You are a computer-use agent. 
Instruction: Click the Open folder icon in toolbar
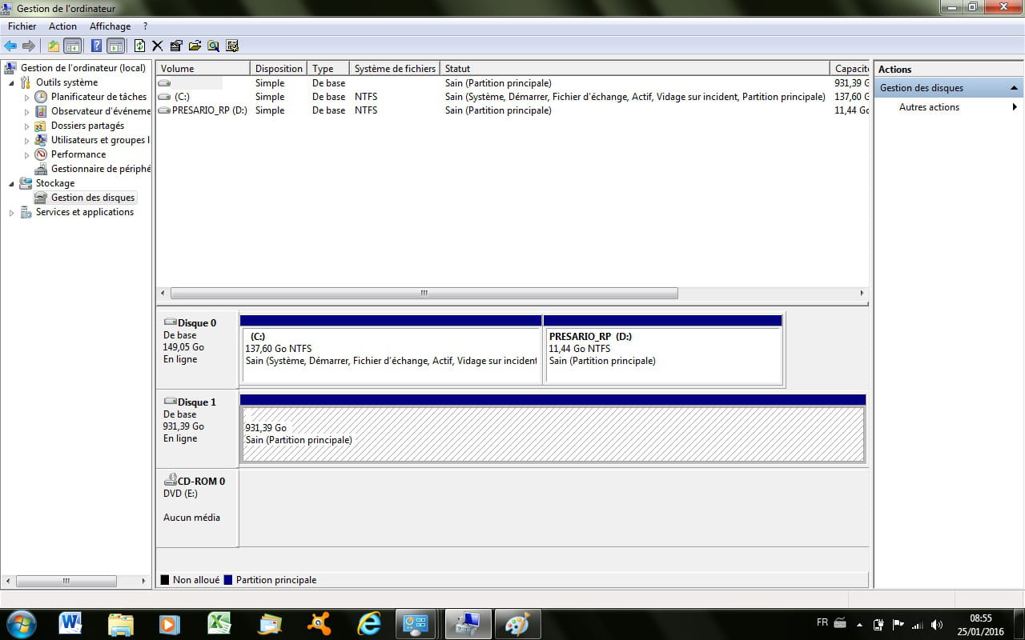click(195, 46)
